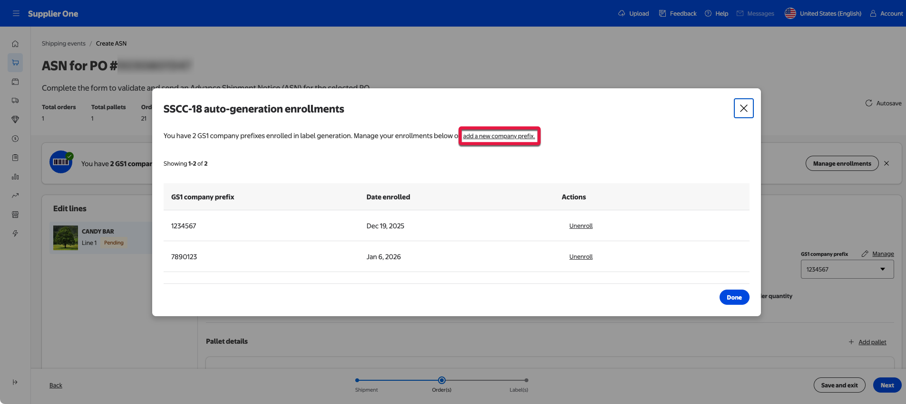Click the Upload cloud icon
The image size is (906, 404).
point(622,13)
